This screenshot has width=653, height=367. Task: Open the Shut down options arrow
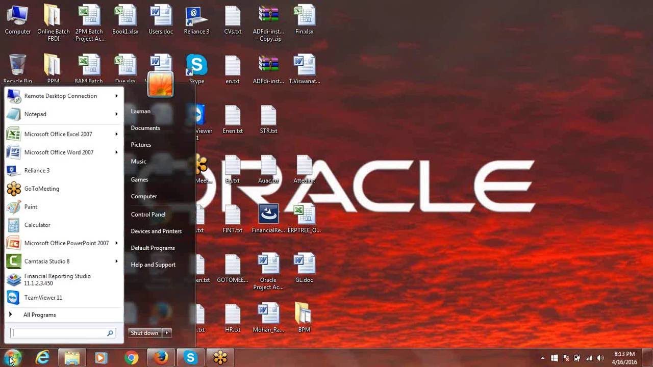click(x=166, y=333)
